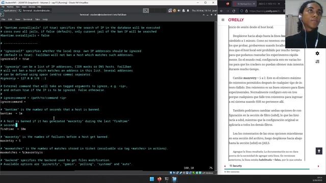Click the guest panel clock
Image resolution: width=326 pixels, height=183 pixels.
point(201,11)
